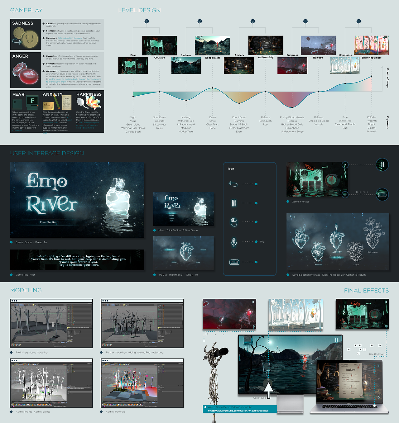Click Options in the Emo River menu screen

[x=172, y=218]
